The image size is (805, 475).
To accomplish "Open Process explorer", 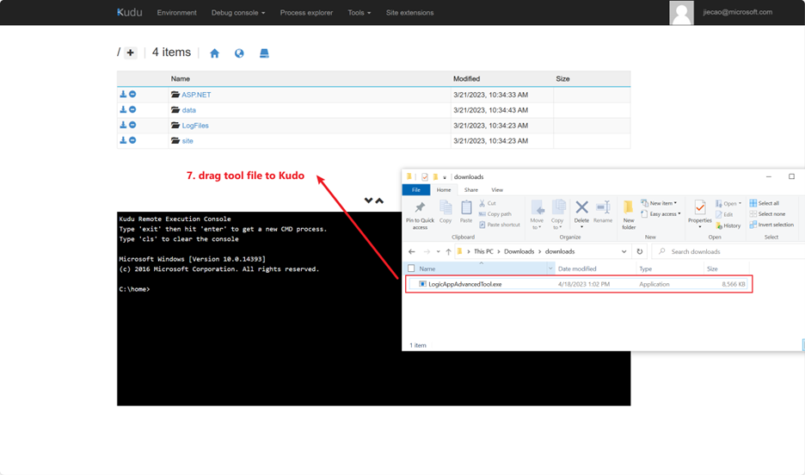I will click(306, 13).
